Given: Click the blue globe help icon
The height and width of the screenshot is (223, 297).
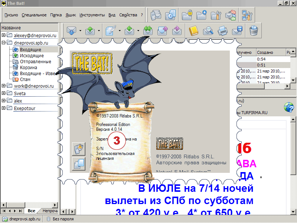Looking at the screenshot, I should [x=288, y=107].
